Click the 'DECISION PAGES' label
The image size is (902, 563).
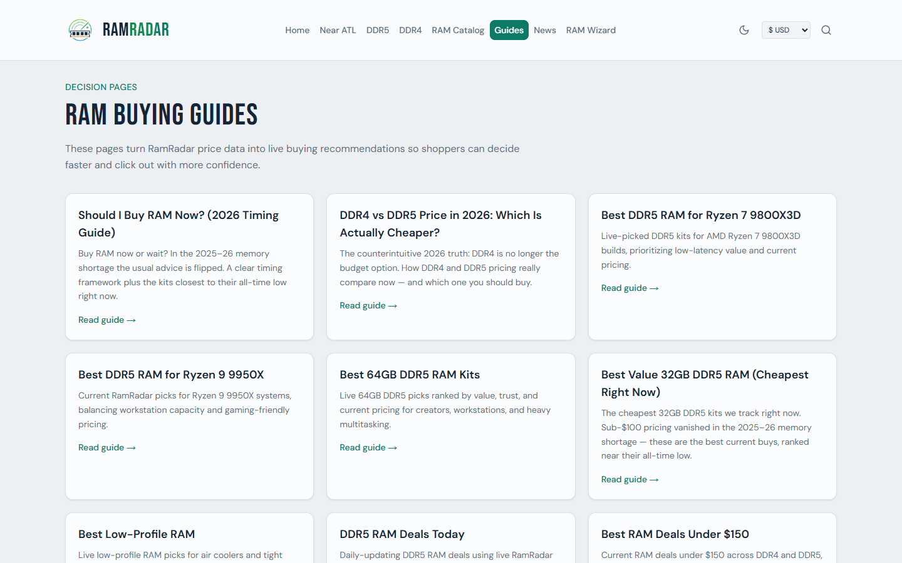101,87
